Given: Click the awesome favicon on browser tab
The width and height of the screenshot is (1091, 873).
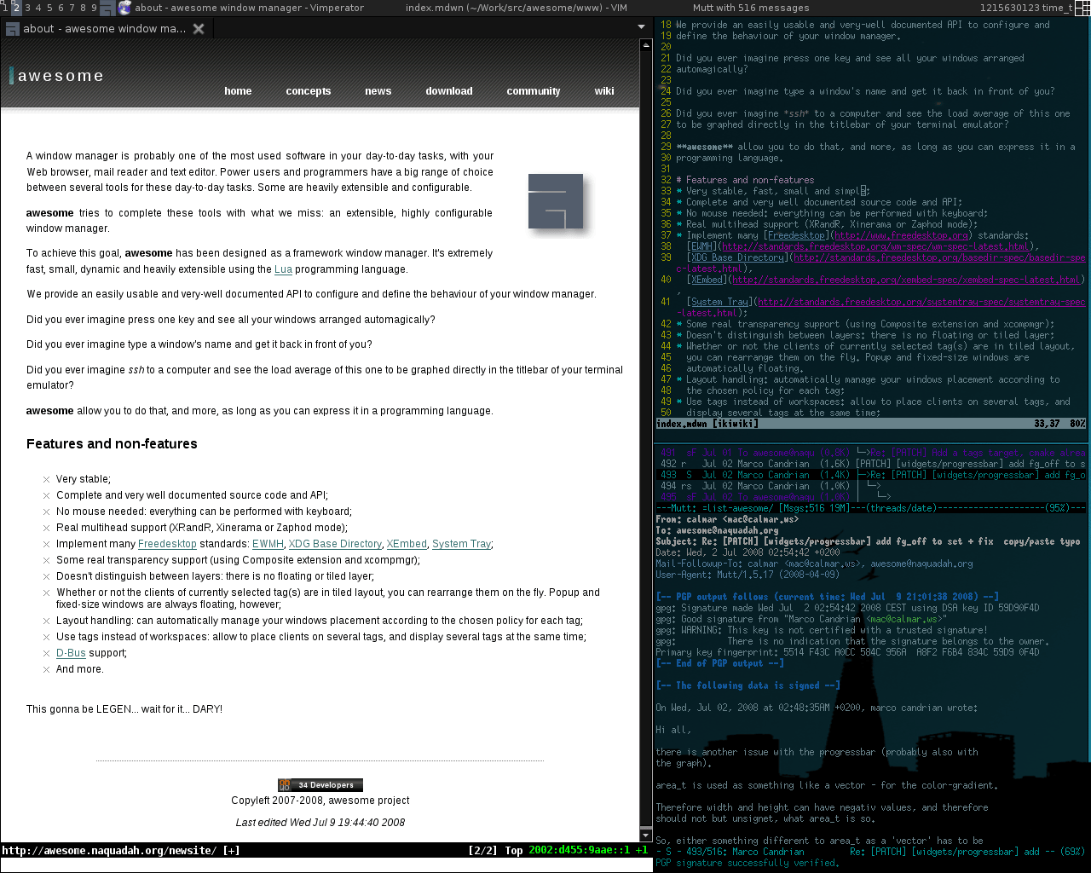Looking at the screenshot, I should 12,29.
